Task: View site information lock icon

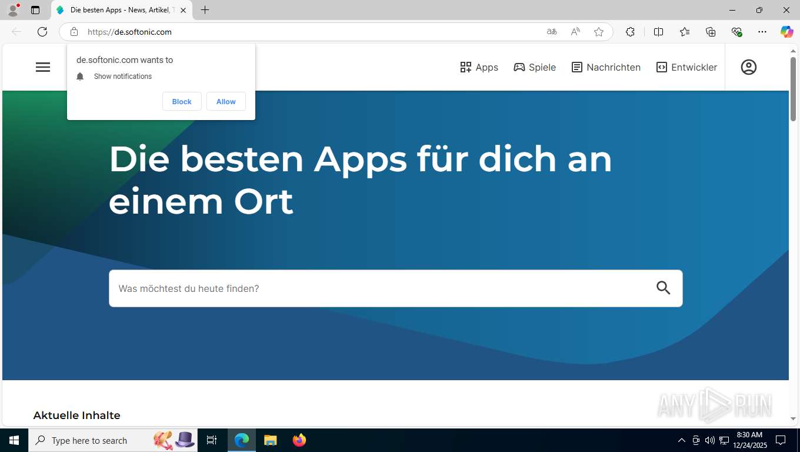Action: tap(74, 32)
